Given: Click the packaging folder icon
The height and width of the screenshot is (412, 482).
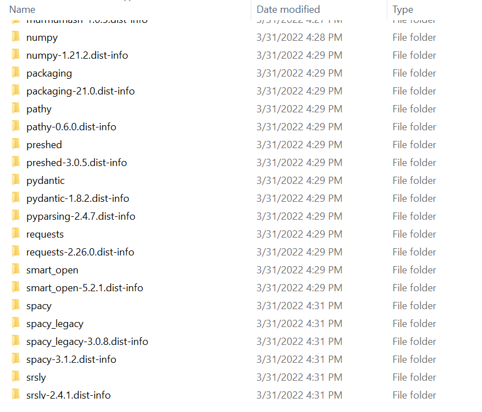Looking at the screenshot, I should coord(16,73).
